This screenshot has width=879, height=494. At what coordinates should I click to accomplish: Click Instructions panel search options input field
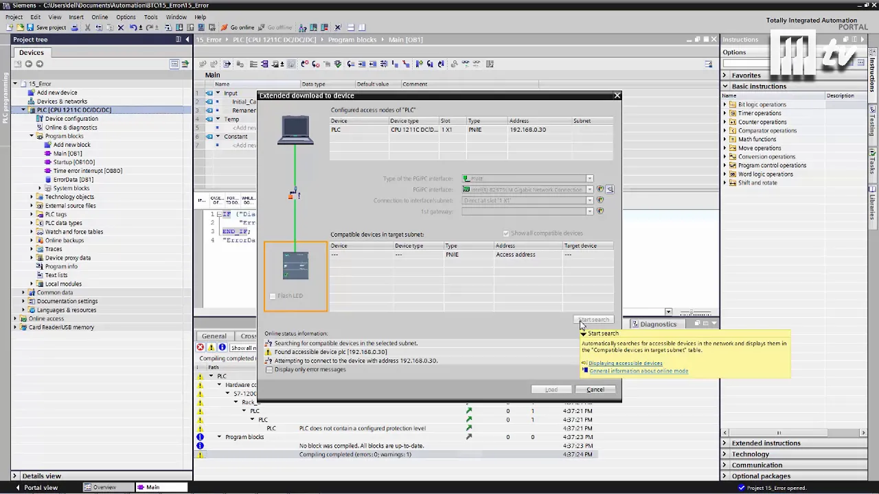click(749, 64)
